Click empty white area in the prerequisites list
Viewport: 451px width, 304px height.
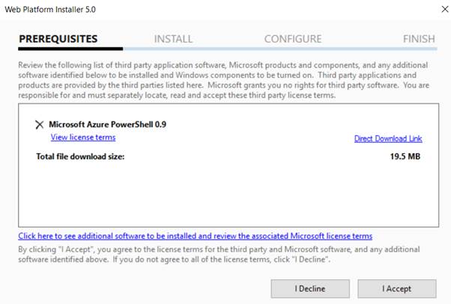point(225,195)
